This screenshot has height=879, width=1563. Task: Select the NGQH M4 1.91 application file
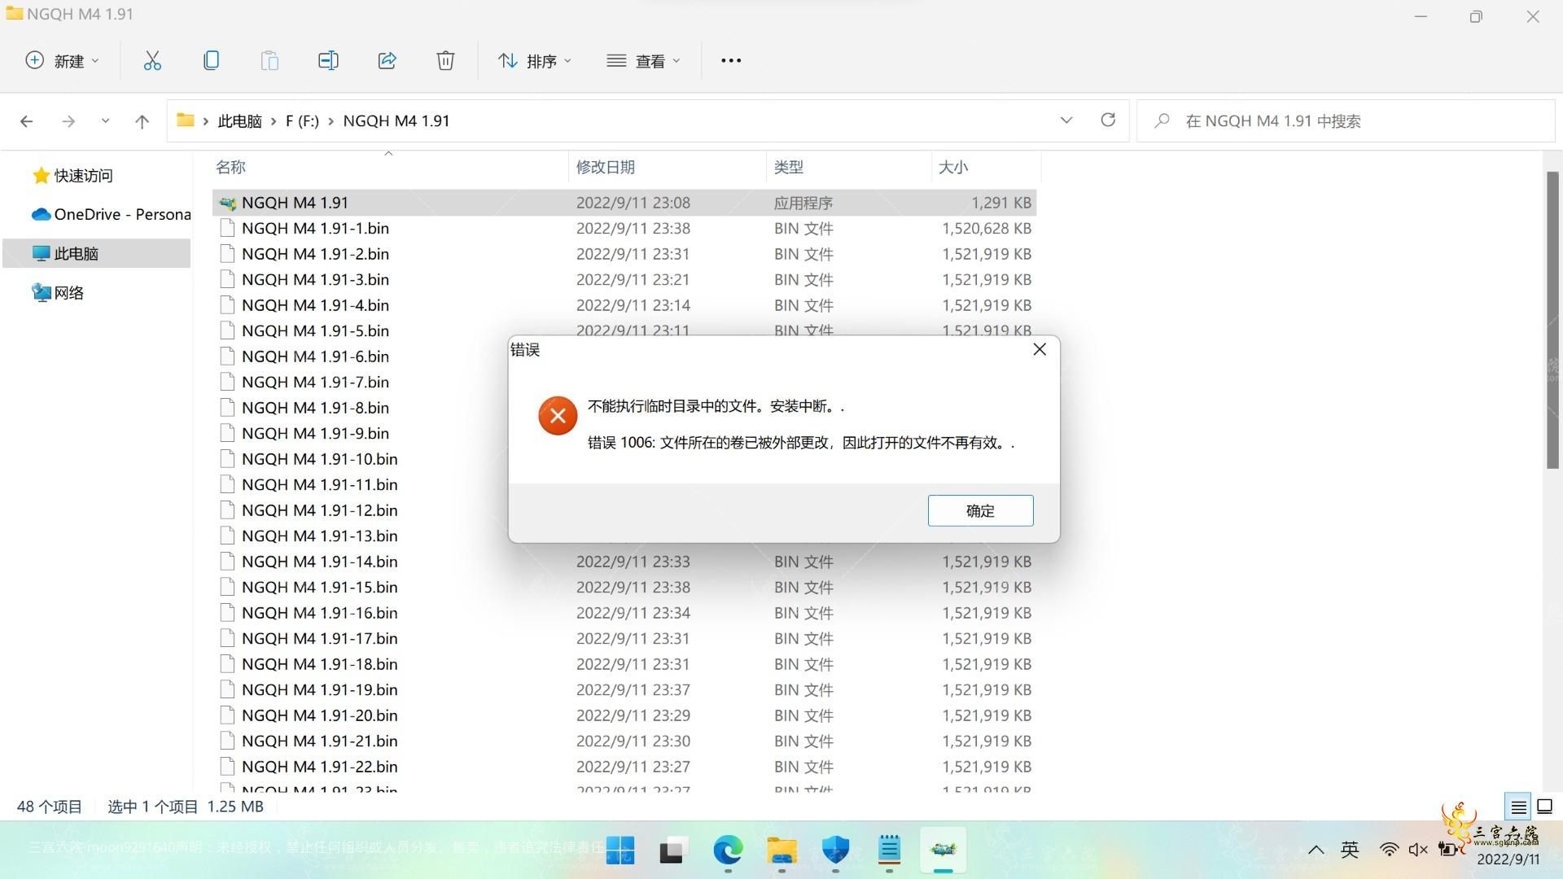pos(624,203)
